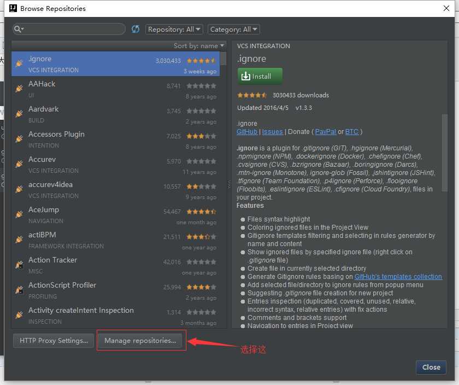Open HTTP Proxy Settings

tap(54, 341)
